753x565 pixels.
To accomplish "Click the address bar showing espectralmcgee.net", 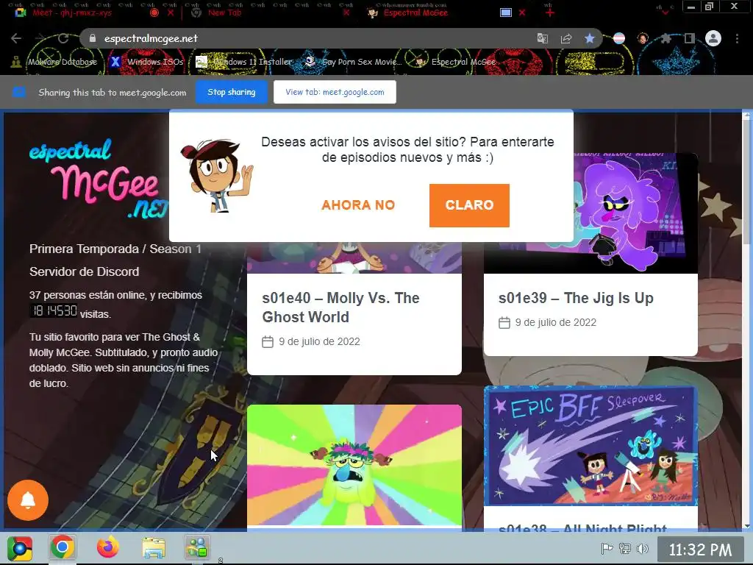I will point(307,38).
